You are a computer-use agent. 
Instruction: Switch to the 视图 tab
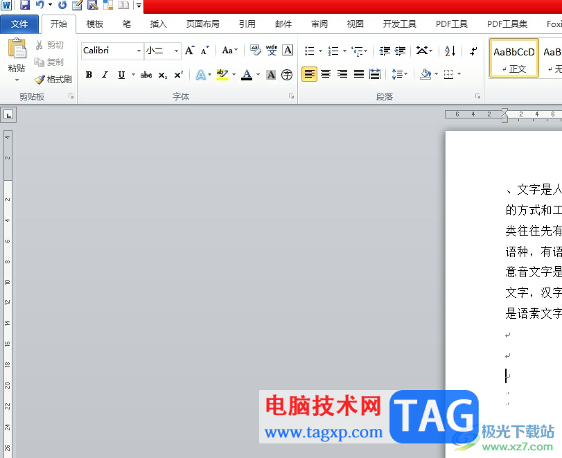pyautogui.click(x=355, y=24)
